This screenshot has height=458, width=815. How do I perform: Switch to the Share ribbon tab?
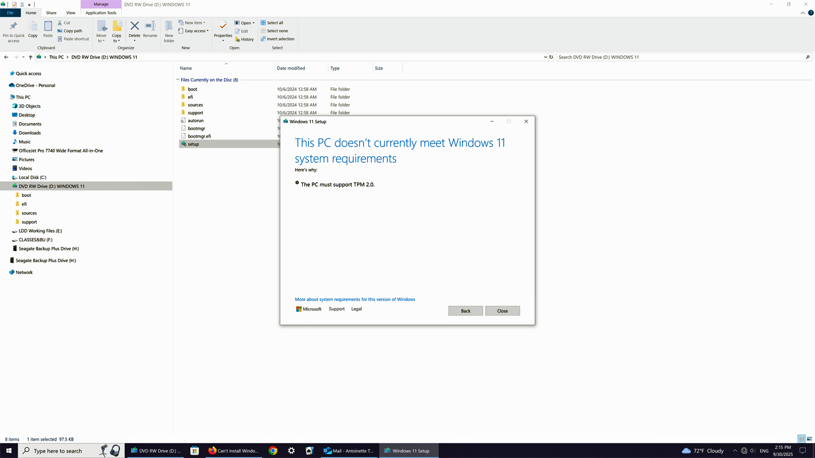[51, 12]
